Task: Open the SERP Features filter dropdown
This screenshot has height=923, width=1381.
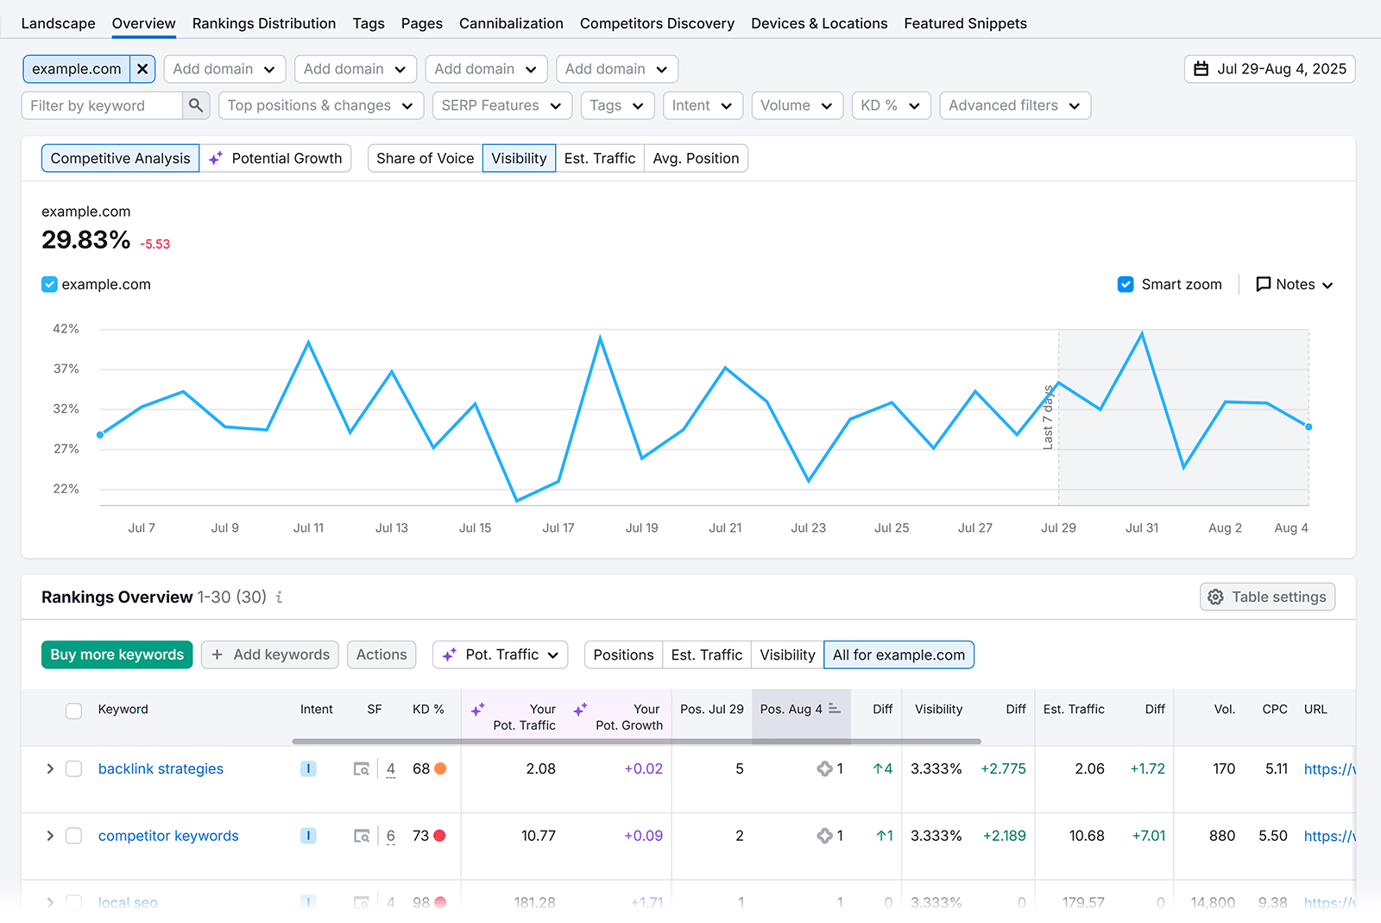Action: 501,105
